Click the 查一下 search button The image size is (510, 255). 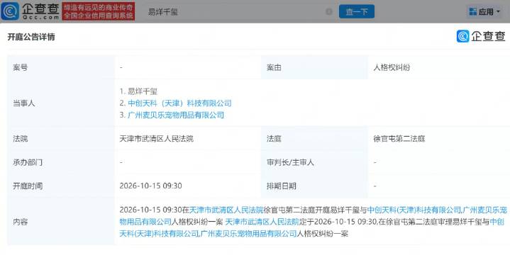tap(357, 12)
